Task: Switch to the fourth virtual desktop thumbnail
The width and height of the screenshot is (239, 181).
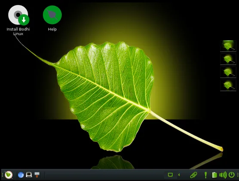Action: (x=228, y=85)
